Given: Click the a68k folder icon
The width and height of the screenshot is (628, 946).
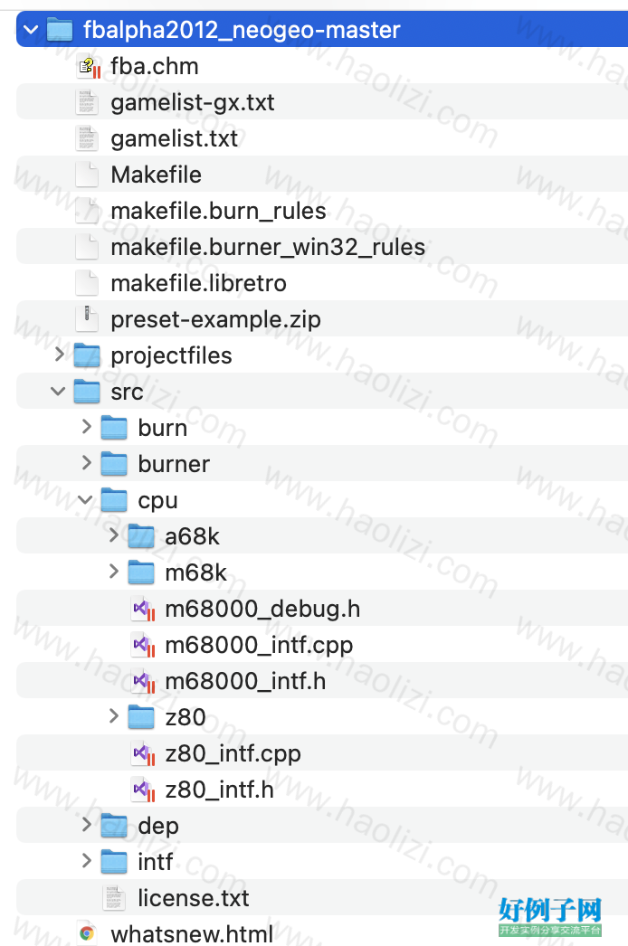Looking at the screenshot, I should click(141, 536).
